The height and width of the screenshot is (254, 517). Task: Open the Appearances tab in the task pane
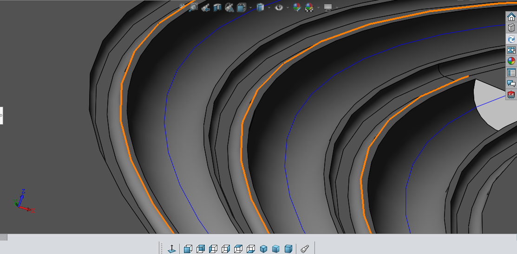(511, 61)
